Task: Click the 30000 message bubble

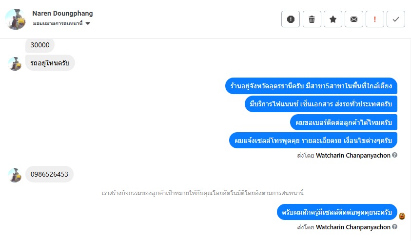Action: pos(40,45)
